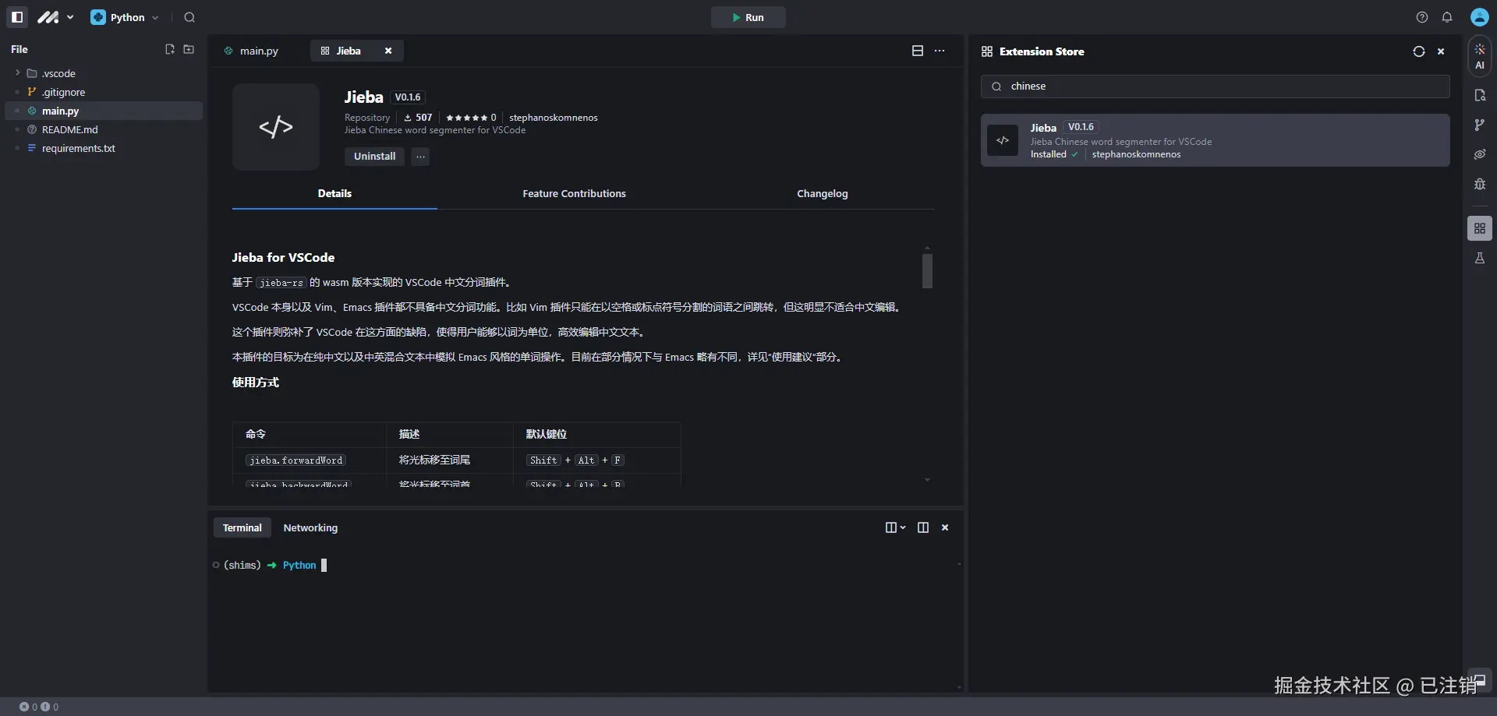Open the preview eye icon in sidebar
This screenshot has width=1497, height=716.
[x=1480, y=154]
